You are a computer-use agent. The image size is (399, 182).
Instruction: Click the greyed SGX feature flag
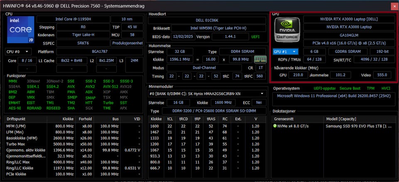click(89, 108)
